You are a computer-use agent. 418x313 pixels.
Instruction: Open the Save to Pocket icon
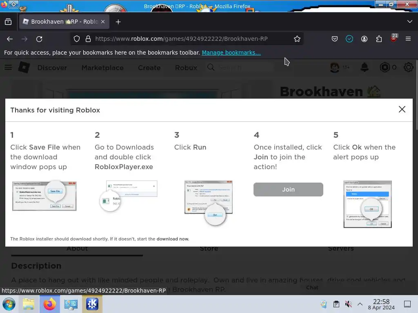335,39
